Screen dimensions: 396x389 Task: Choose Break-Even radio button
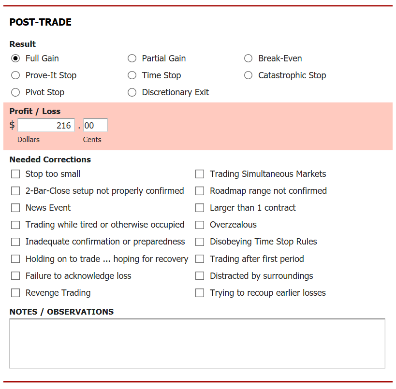pyautogui.click(x=248, y=58)
